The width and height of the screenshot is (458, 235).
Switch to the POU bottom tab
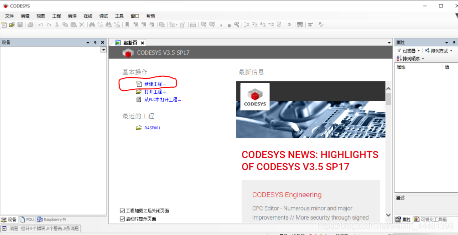tap(27, 220)
